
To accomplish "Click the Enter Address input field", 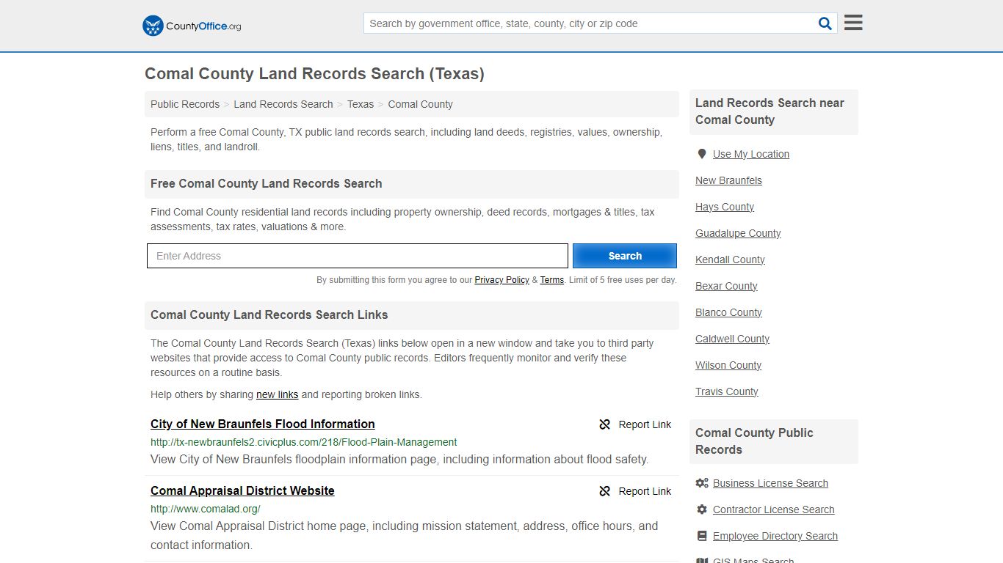I will tap(358, 256).
